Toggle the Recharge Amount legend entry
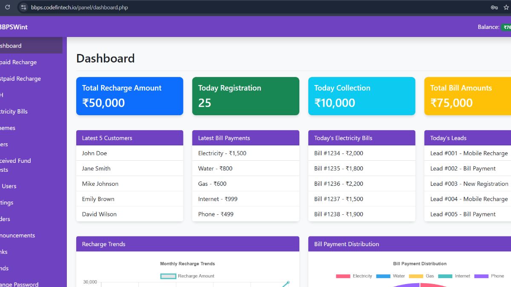The image size is (511, 287). 187,276
